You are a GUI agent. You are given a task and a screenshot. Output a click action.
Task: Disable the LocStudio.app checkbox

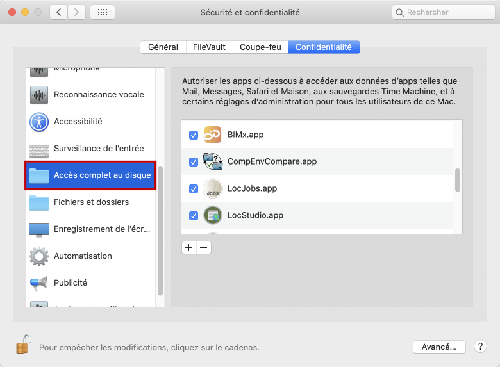(194, 216)
